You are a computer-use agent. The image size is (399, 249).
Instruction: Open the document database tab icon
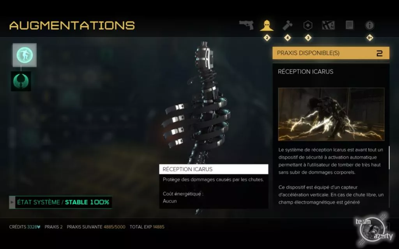pyautogui.click(x=350, y=25)
